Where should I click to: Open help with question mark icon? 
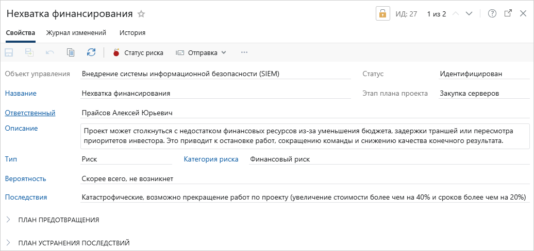click(492, 14)
